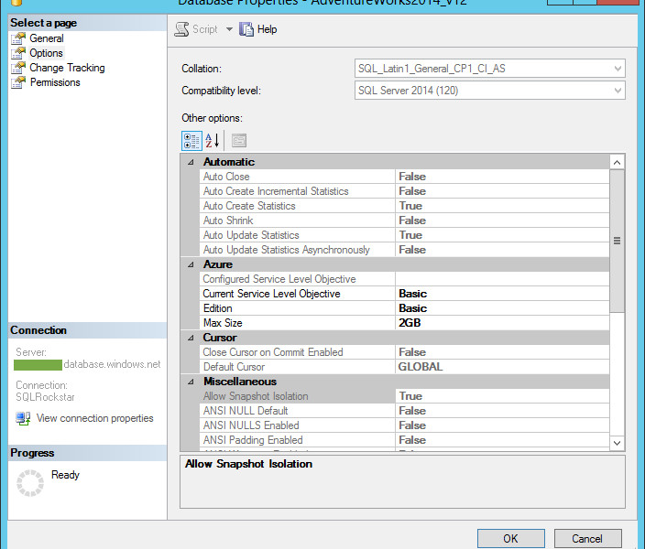Click the Permissions page icon
The height and width of the screenshot is (549, 645).
[18, 82]
